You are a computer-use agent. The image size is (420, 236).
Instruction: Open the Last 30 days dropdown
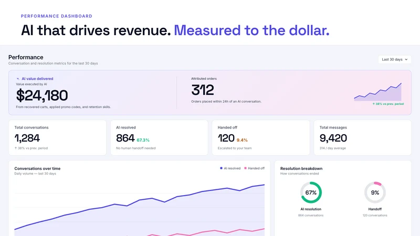coord(395,59)
